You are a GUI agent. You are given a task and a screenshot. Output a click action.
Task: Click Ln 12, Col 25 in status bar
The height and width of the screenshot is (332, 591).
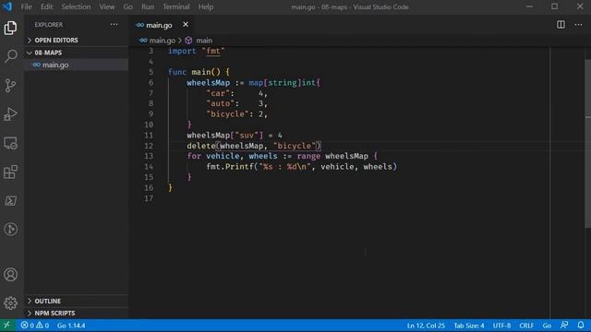coord(426,326)
